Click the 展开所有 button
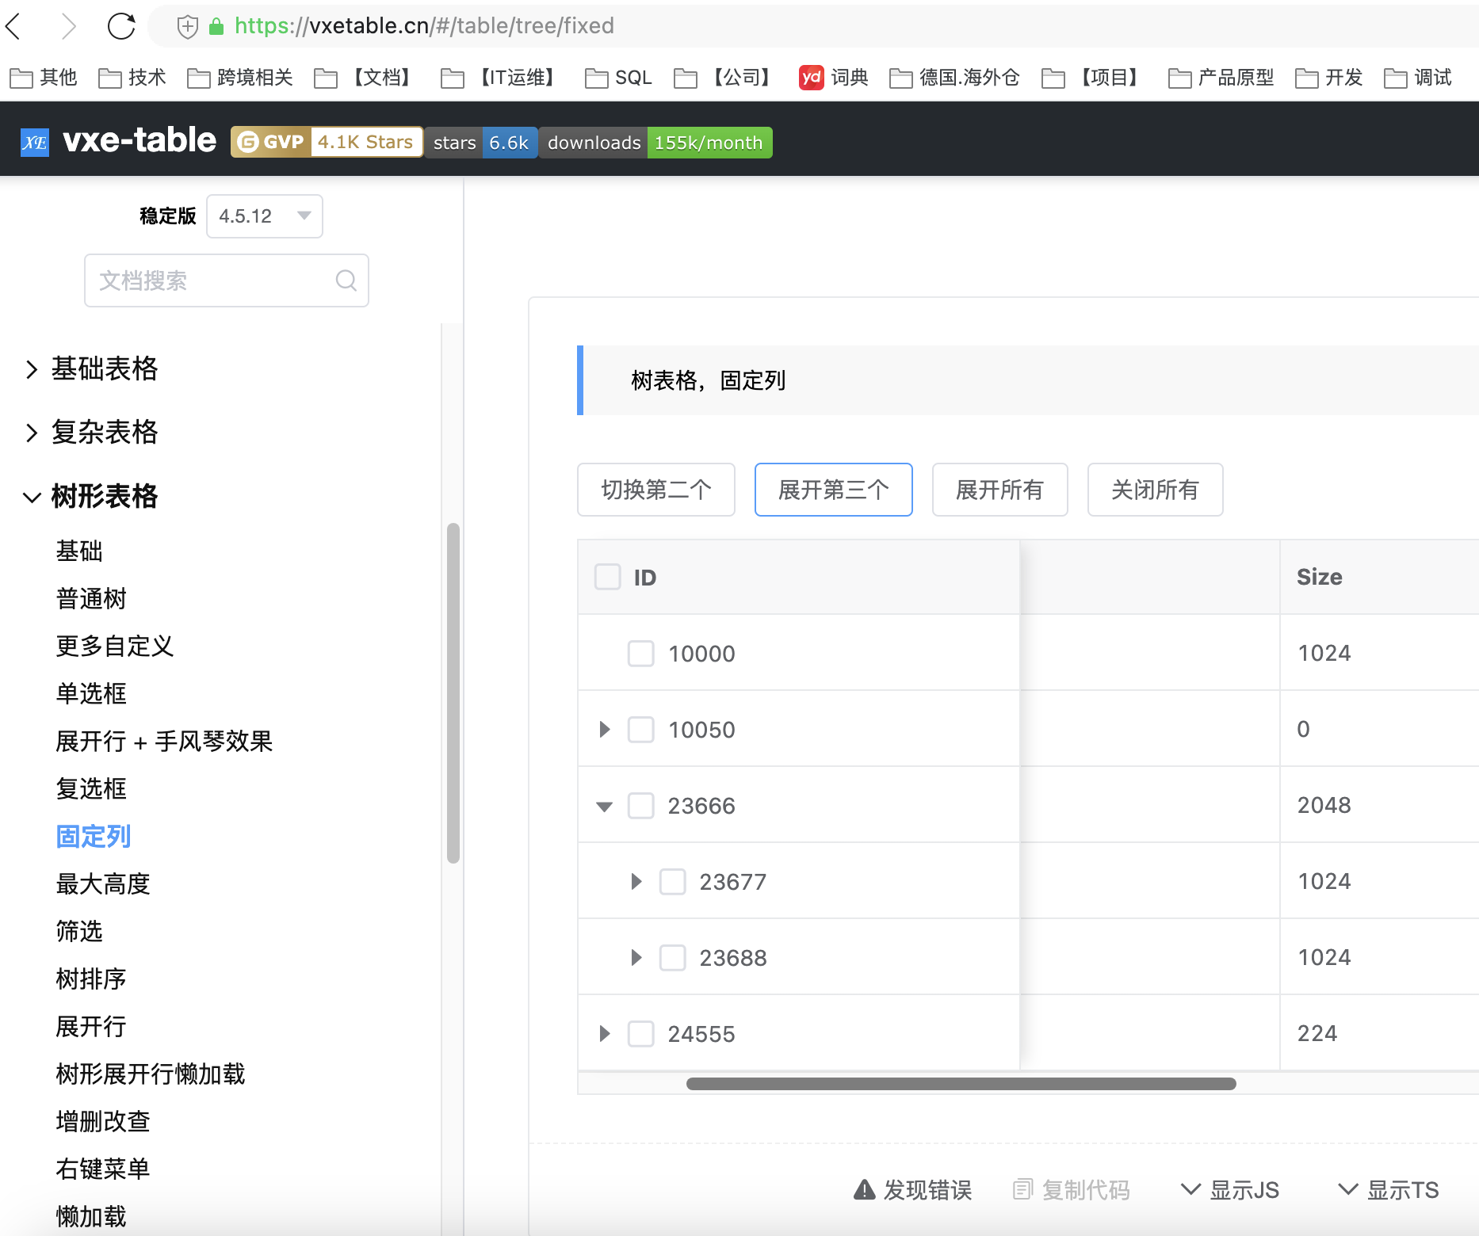The image size is (1479, 1236). 1000,490
